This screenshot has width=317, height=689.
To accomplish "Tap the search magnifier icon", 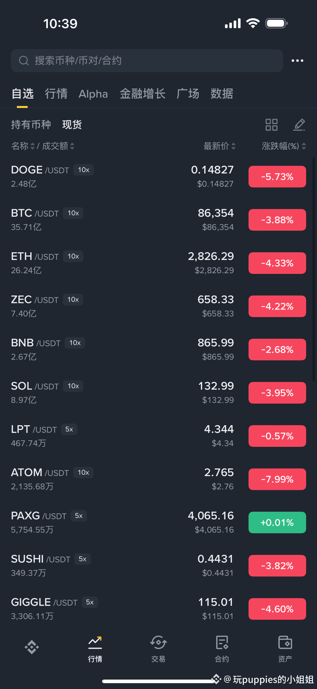I will [24, 60].
